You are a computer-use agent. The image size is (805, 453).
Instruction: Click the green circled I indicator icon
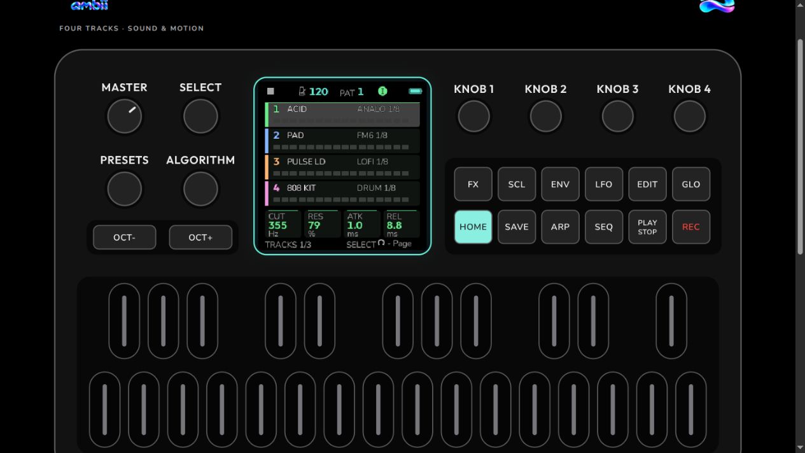382,92
